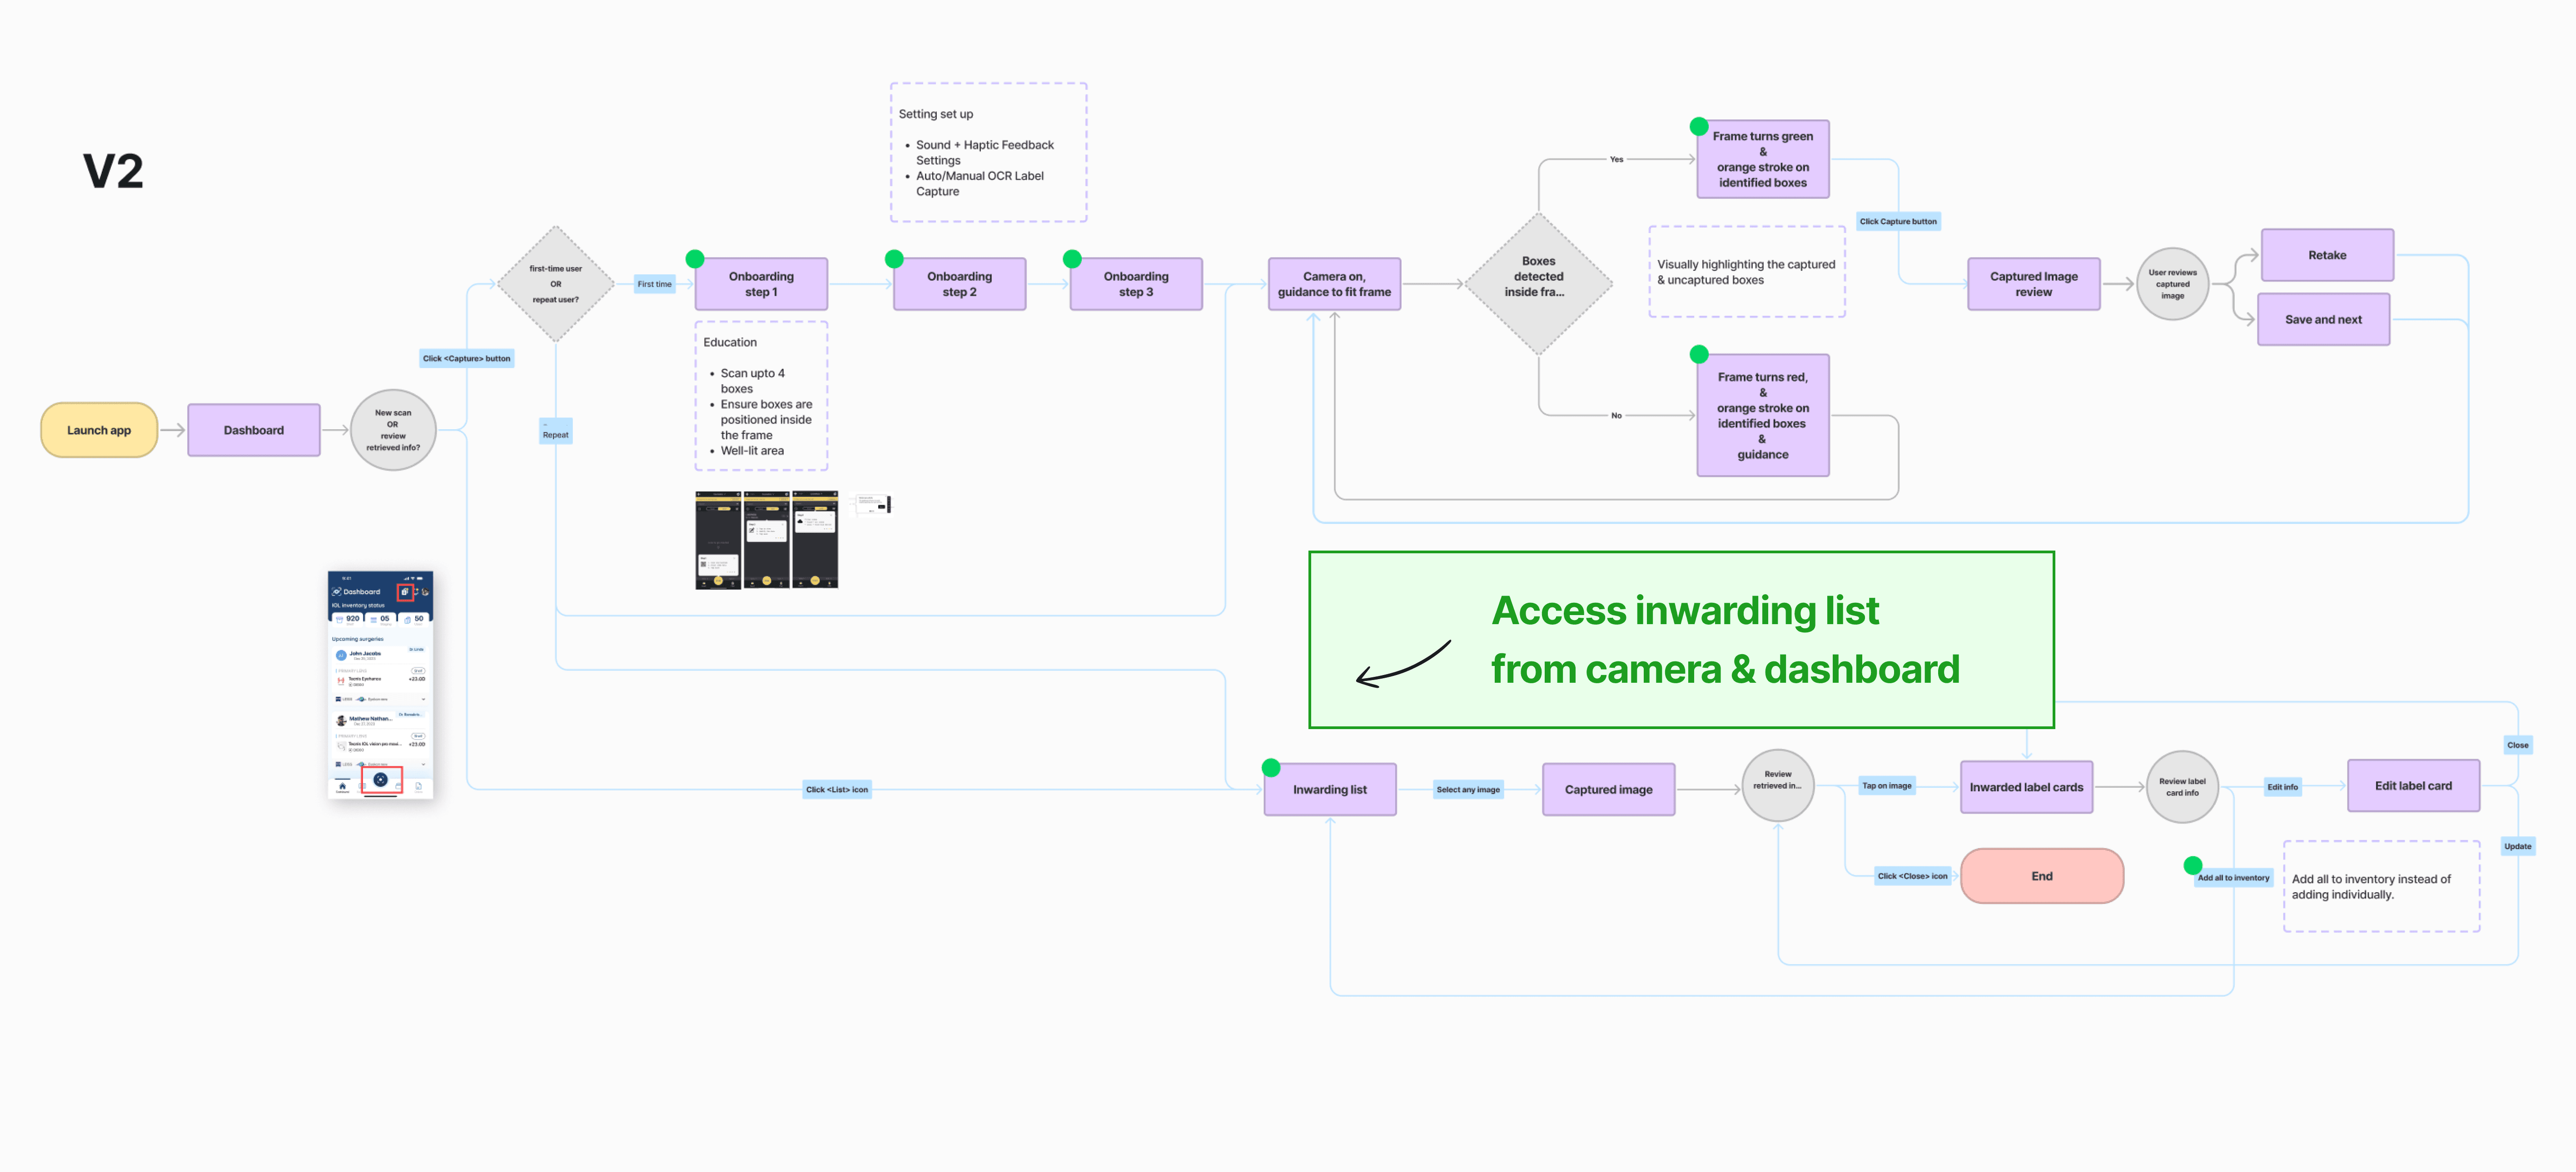Click the green dot on Onboarding step 1
This screenshot has width=2576, height=1172.
[x=695, y=259]
